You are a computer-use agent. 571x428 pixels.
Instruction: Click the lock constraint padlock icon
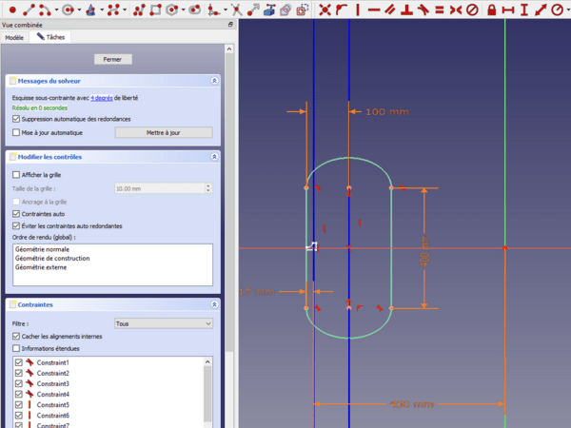(492, 10)
